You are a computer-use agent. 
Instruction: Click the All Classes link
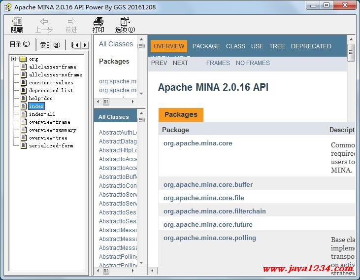tap(116, 44)
